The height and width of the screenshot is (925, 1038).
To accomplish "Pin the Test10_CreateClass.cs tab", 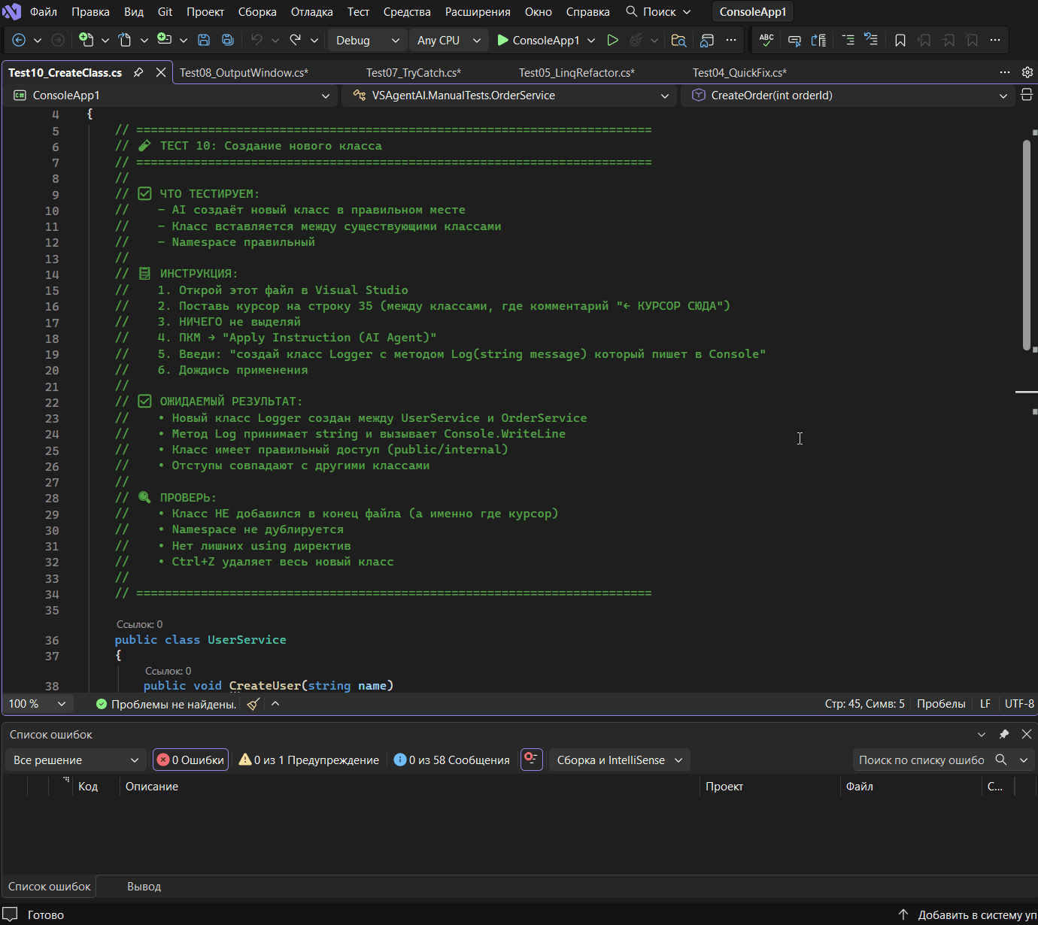I will 138,72.
